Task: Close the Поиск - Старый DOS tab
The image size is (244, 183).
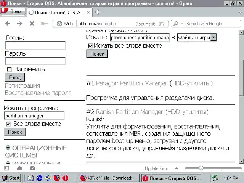Action: [x=88, y=13]
